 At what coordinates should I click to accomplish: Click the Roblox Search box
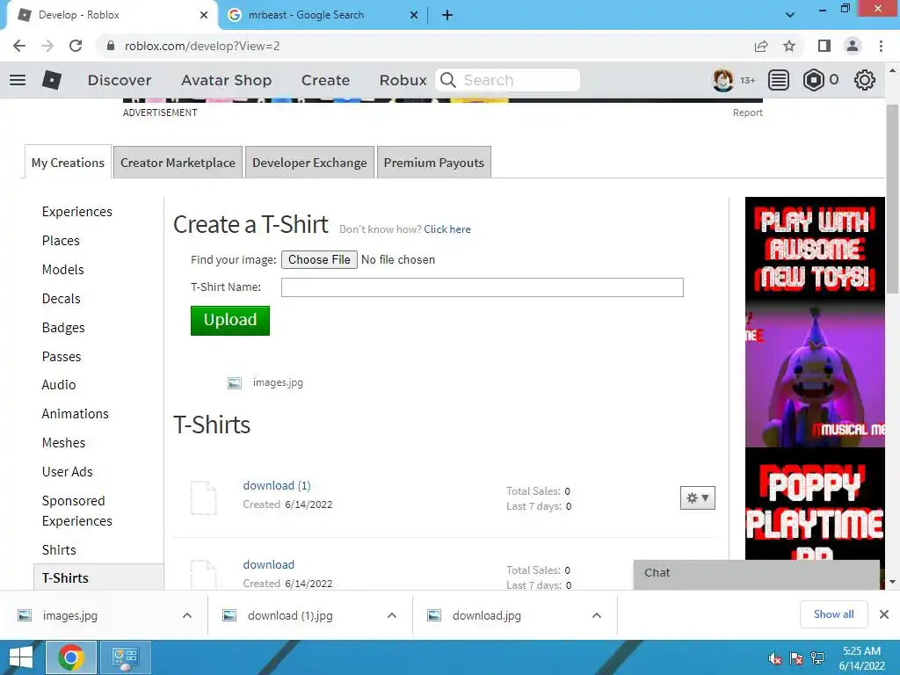pos(508,80)
